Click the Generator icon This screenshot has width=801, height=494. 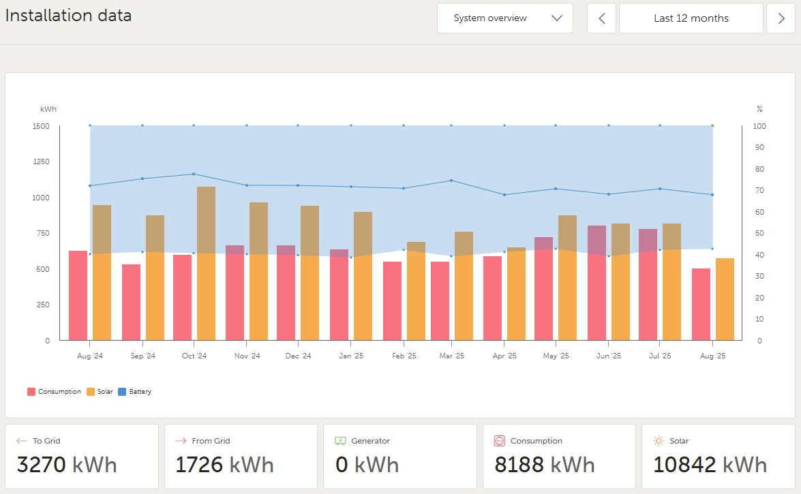340,441
